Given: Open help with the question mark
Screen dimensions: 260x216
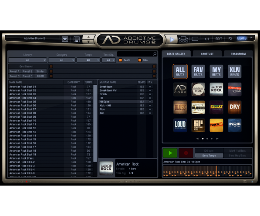Looking at the screenshot, I should 251,38.
